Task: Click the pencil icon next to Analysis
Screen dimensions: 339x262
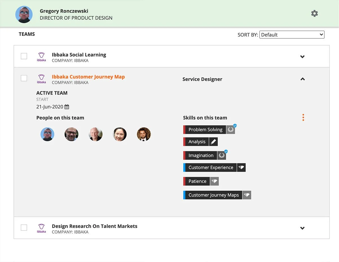Action: point(214,142)
